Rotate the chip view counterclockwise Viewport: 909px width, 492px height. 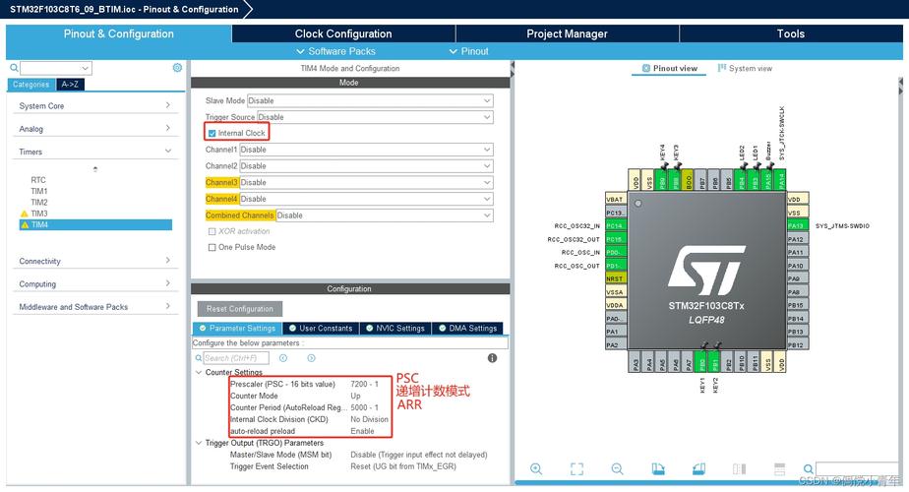698,468
